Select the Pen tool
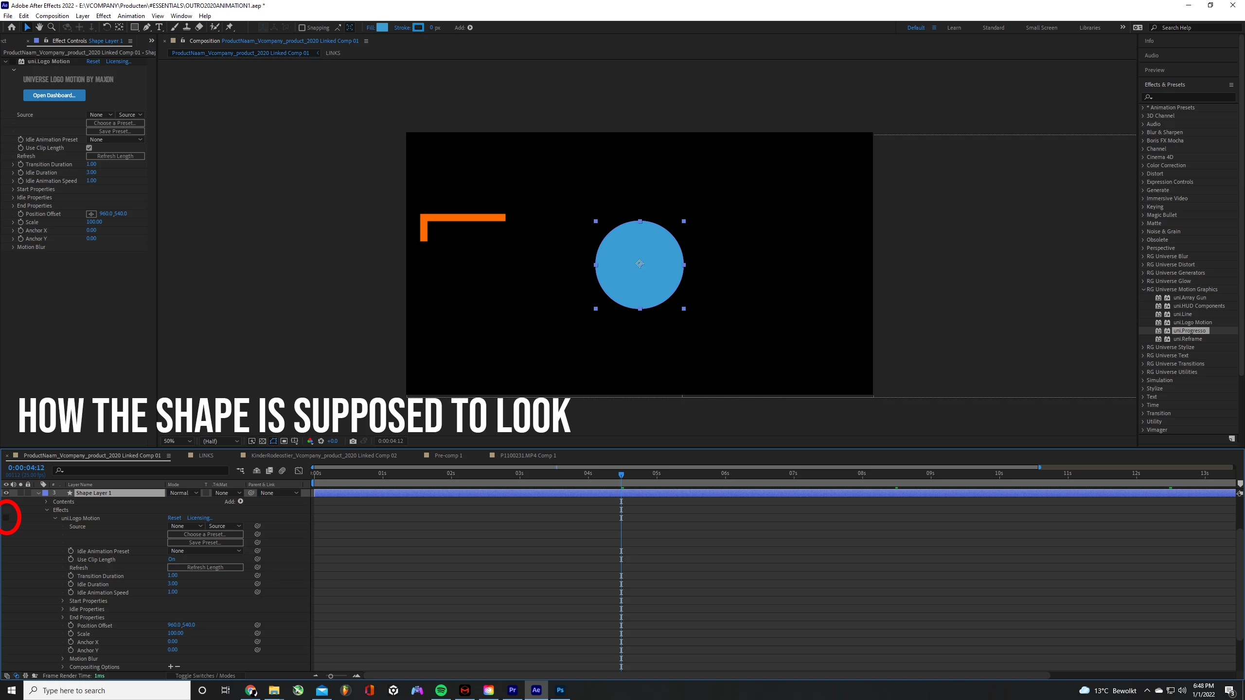This screenshot has width=1245, height=700. tap(146, 27)
